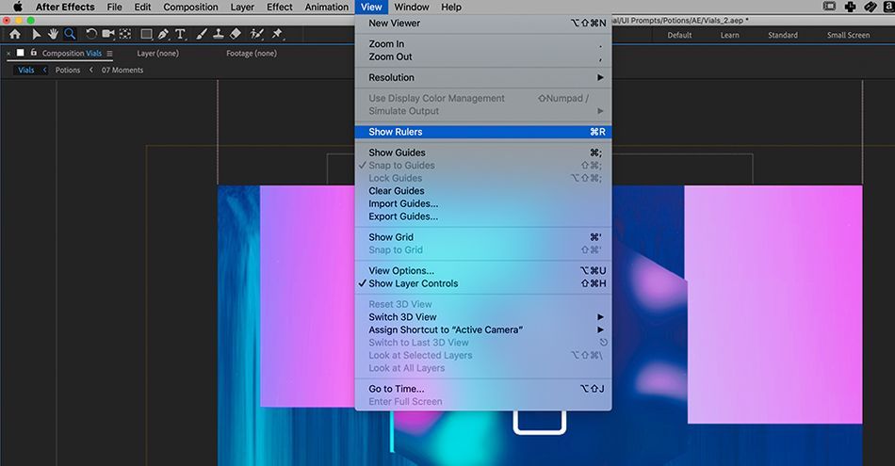Expand Assign Shortcut to "Active Camera" submenu
895x466 pixels.
point(483,329)
